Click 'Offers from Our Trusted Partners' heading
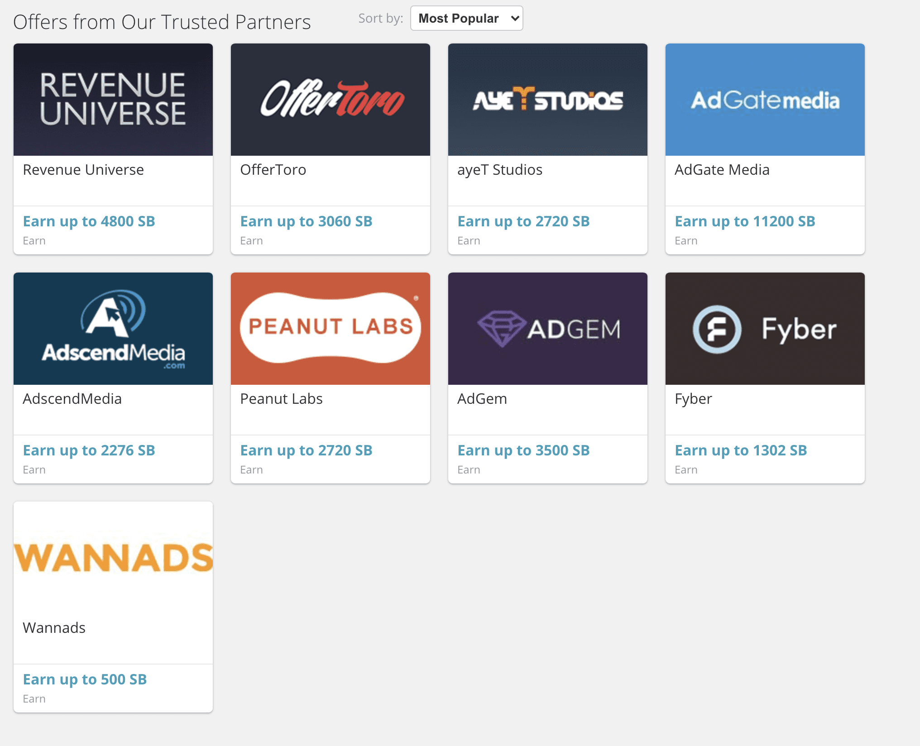 click(x=162, y=22)
